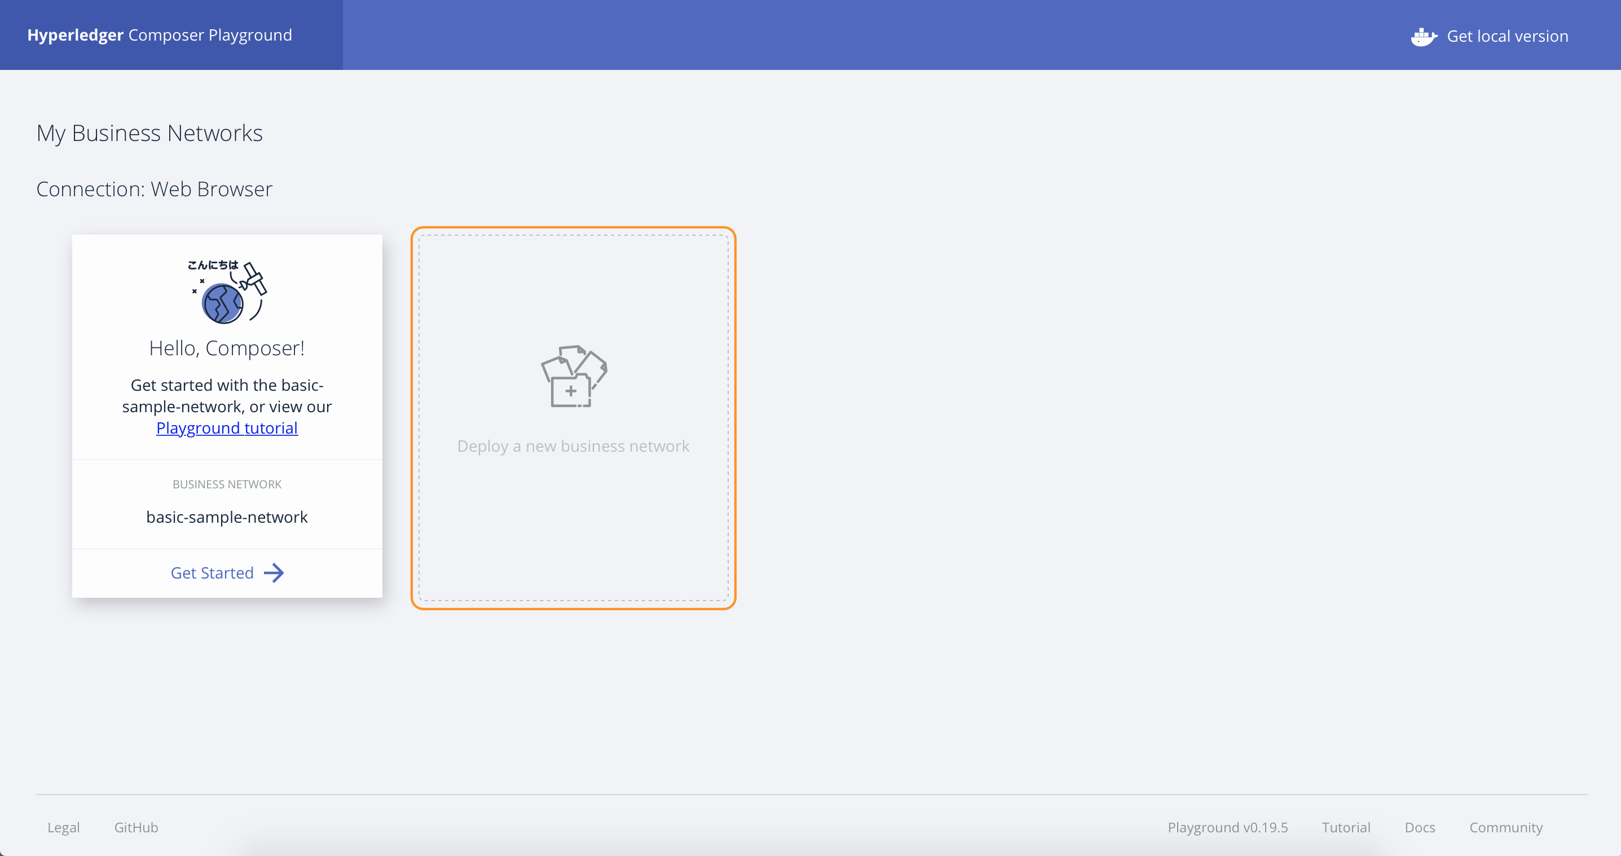Viewport: 1621px width, 856px height.
Task: Click the arrow icon beside Get Started
Action: click(274, 573)
